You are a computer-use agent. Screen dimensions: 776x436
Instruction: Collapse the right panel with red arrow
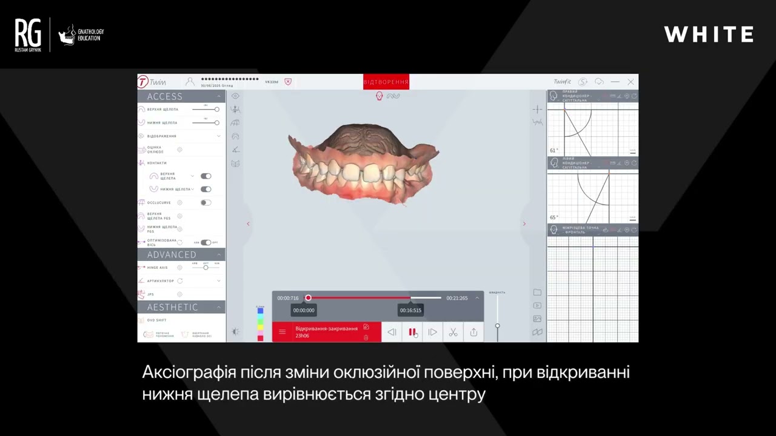[x=524, y=224]
